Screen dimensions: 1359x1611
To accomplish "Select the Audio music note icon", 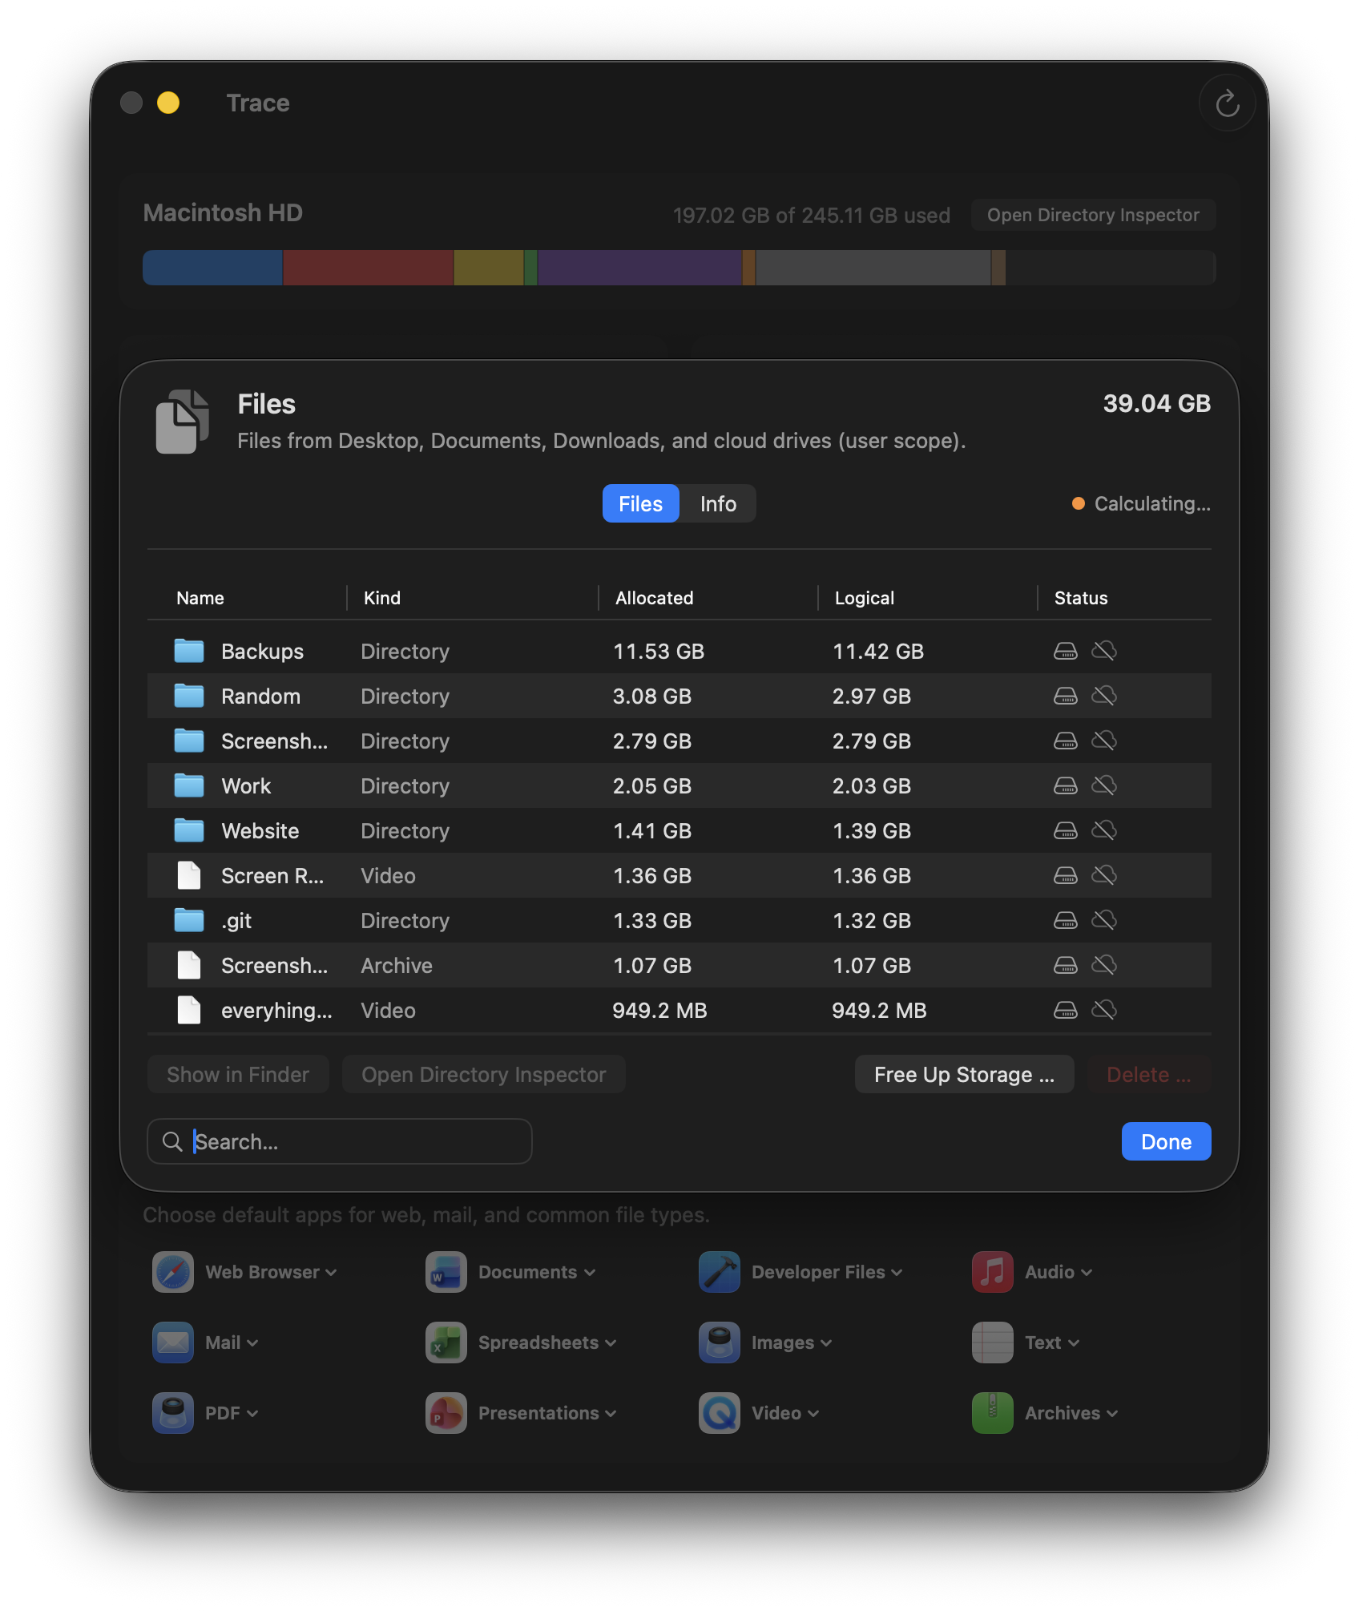I will tap(992, 1272).
